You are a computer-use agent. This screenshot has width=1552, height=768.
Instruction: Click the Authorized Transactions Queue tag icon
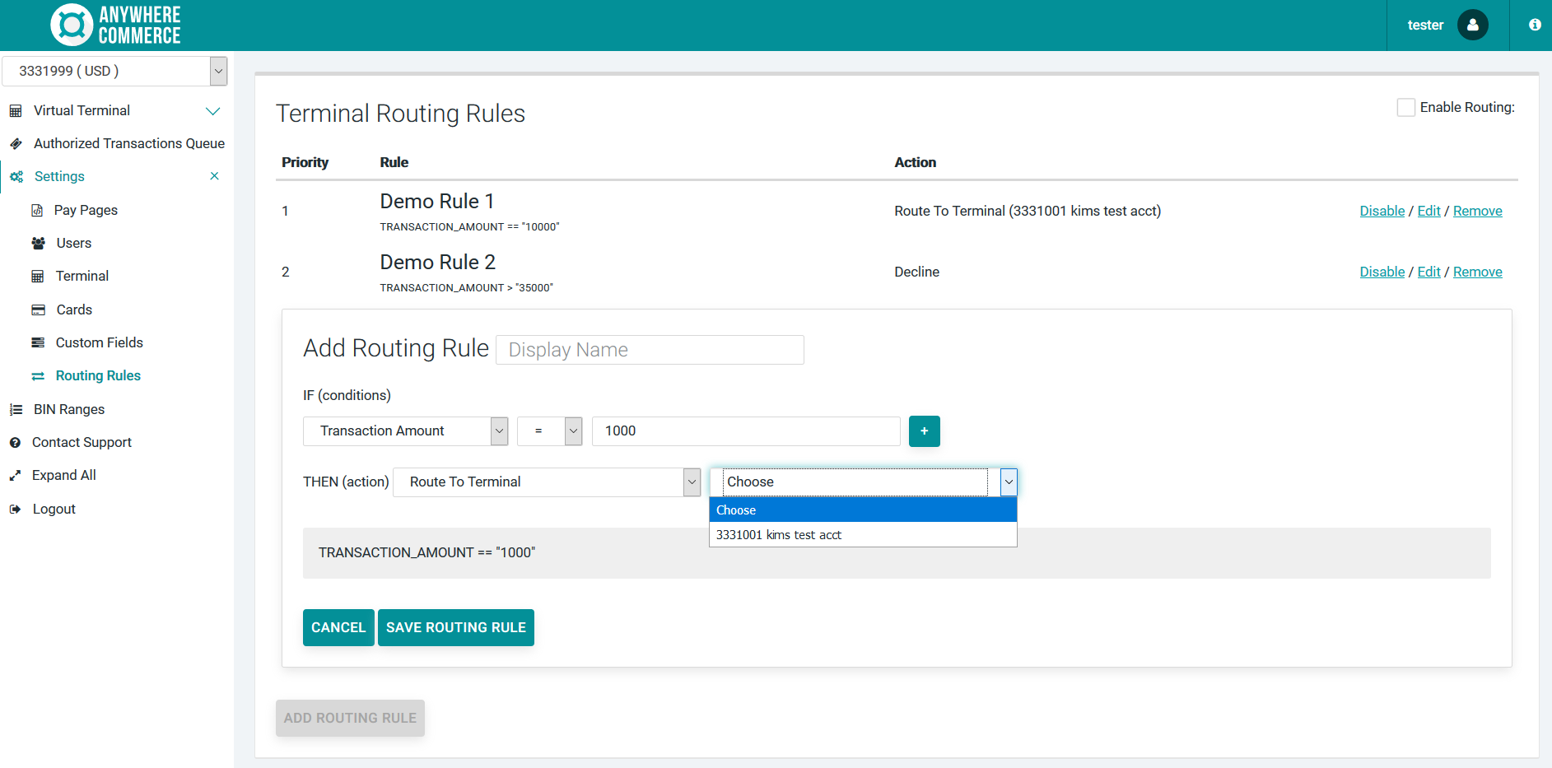coord(16,144)
